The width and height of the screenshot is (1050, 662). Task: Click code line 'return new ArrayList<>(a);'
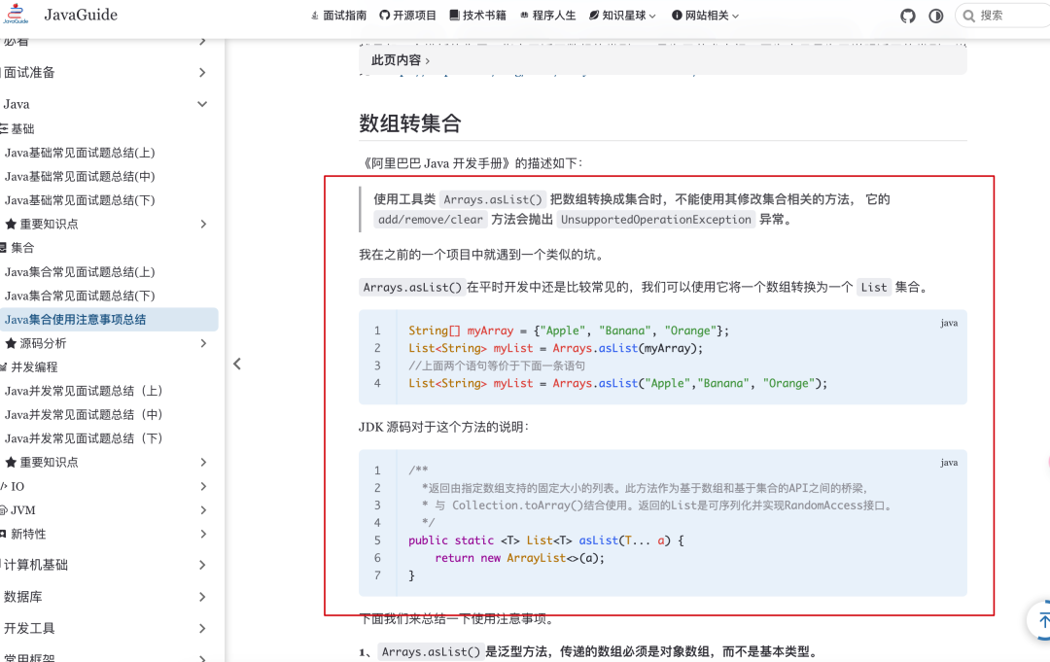[x=519, y=558]
